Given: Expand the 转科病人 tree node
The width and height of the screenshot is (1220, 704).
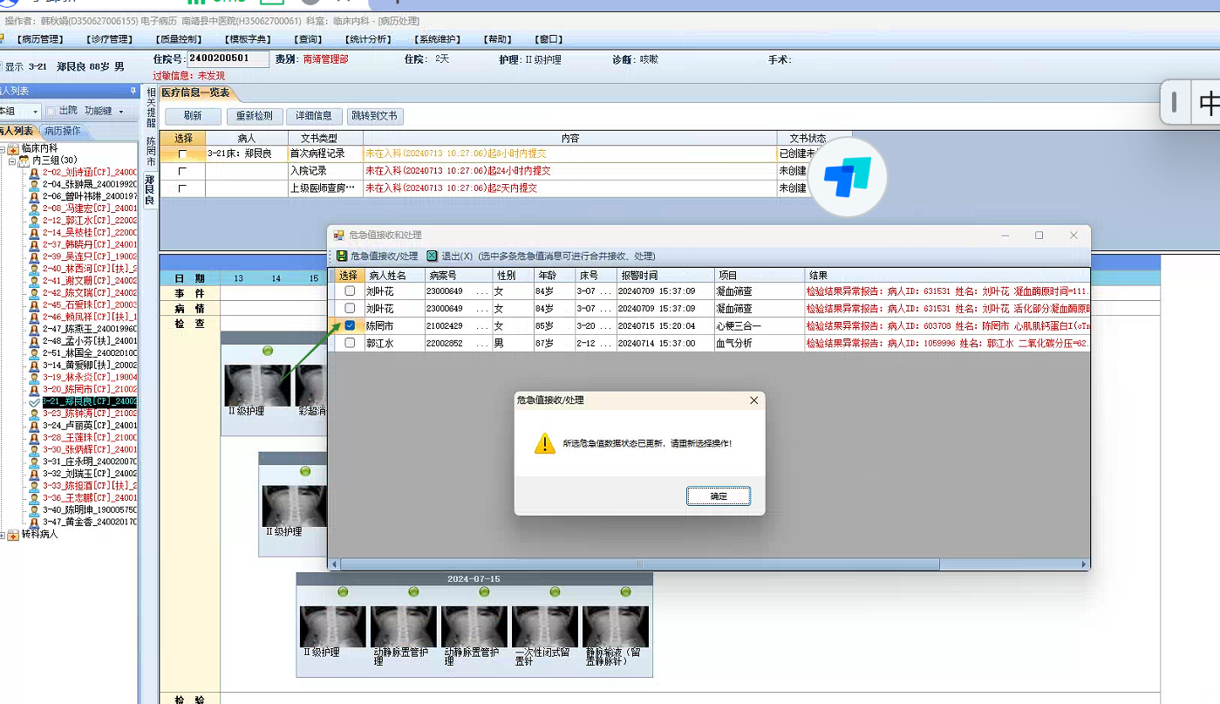Looking at the screenshot, I should [x=3, y=535].
